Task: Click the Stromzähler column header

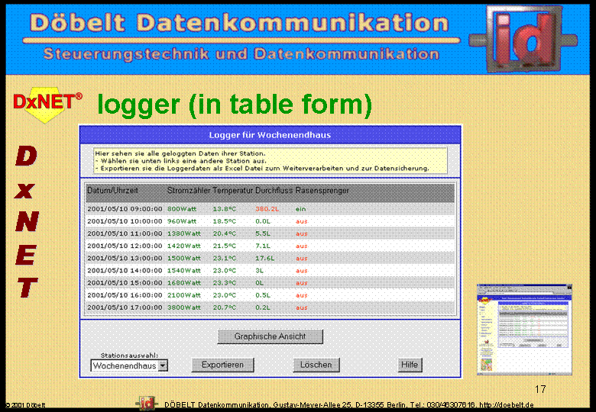Action: point(189,191)
